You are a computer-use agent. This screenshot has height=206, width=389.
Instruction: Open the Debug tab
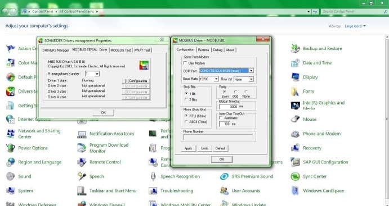[217, 50]
